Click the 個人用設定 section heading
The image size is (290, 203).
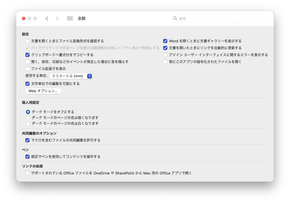tap(31, 103)
